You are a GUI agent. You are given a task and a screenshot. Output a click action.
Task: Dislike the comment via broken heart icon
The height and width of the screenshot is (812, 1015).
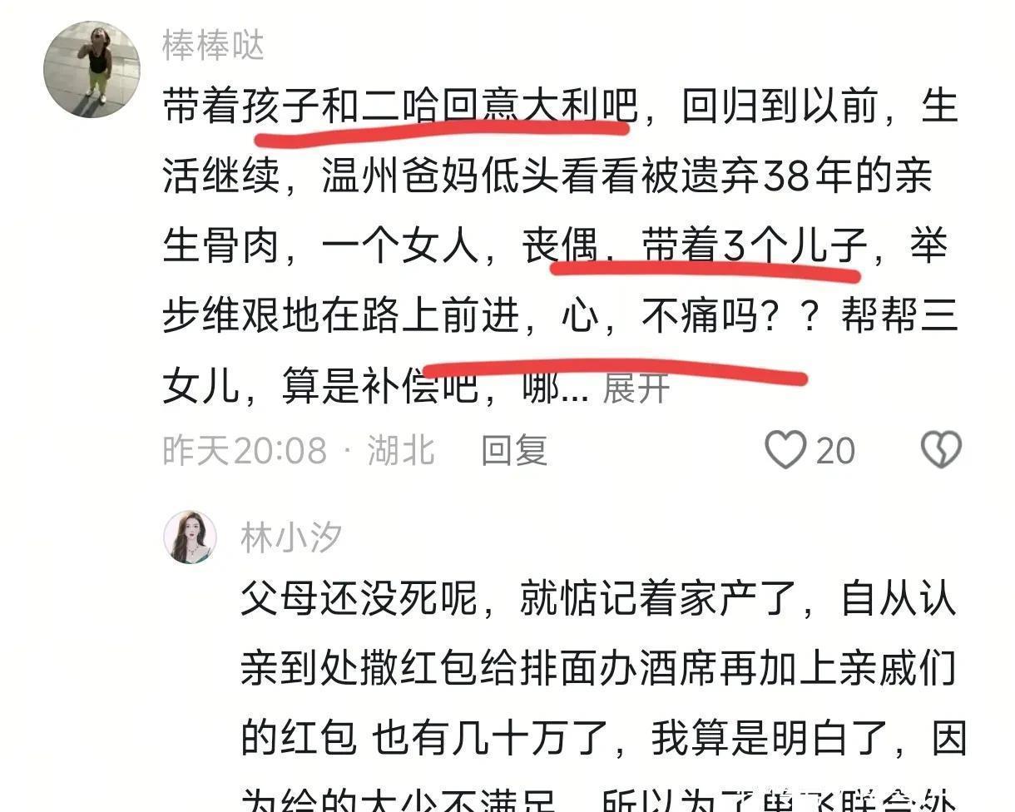941,450
